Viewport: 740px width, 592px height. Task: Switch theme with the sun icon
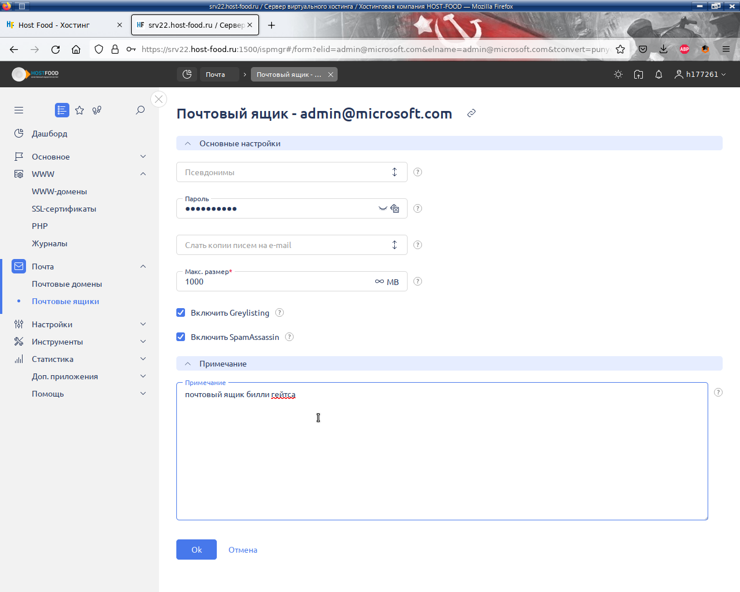618,74
